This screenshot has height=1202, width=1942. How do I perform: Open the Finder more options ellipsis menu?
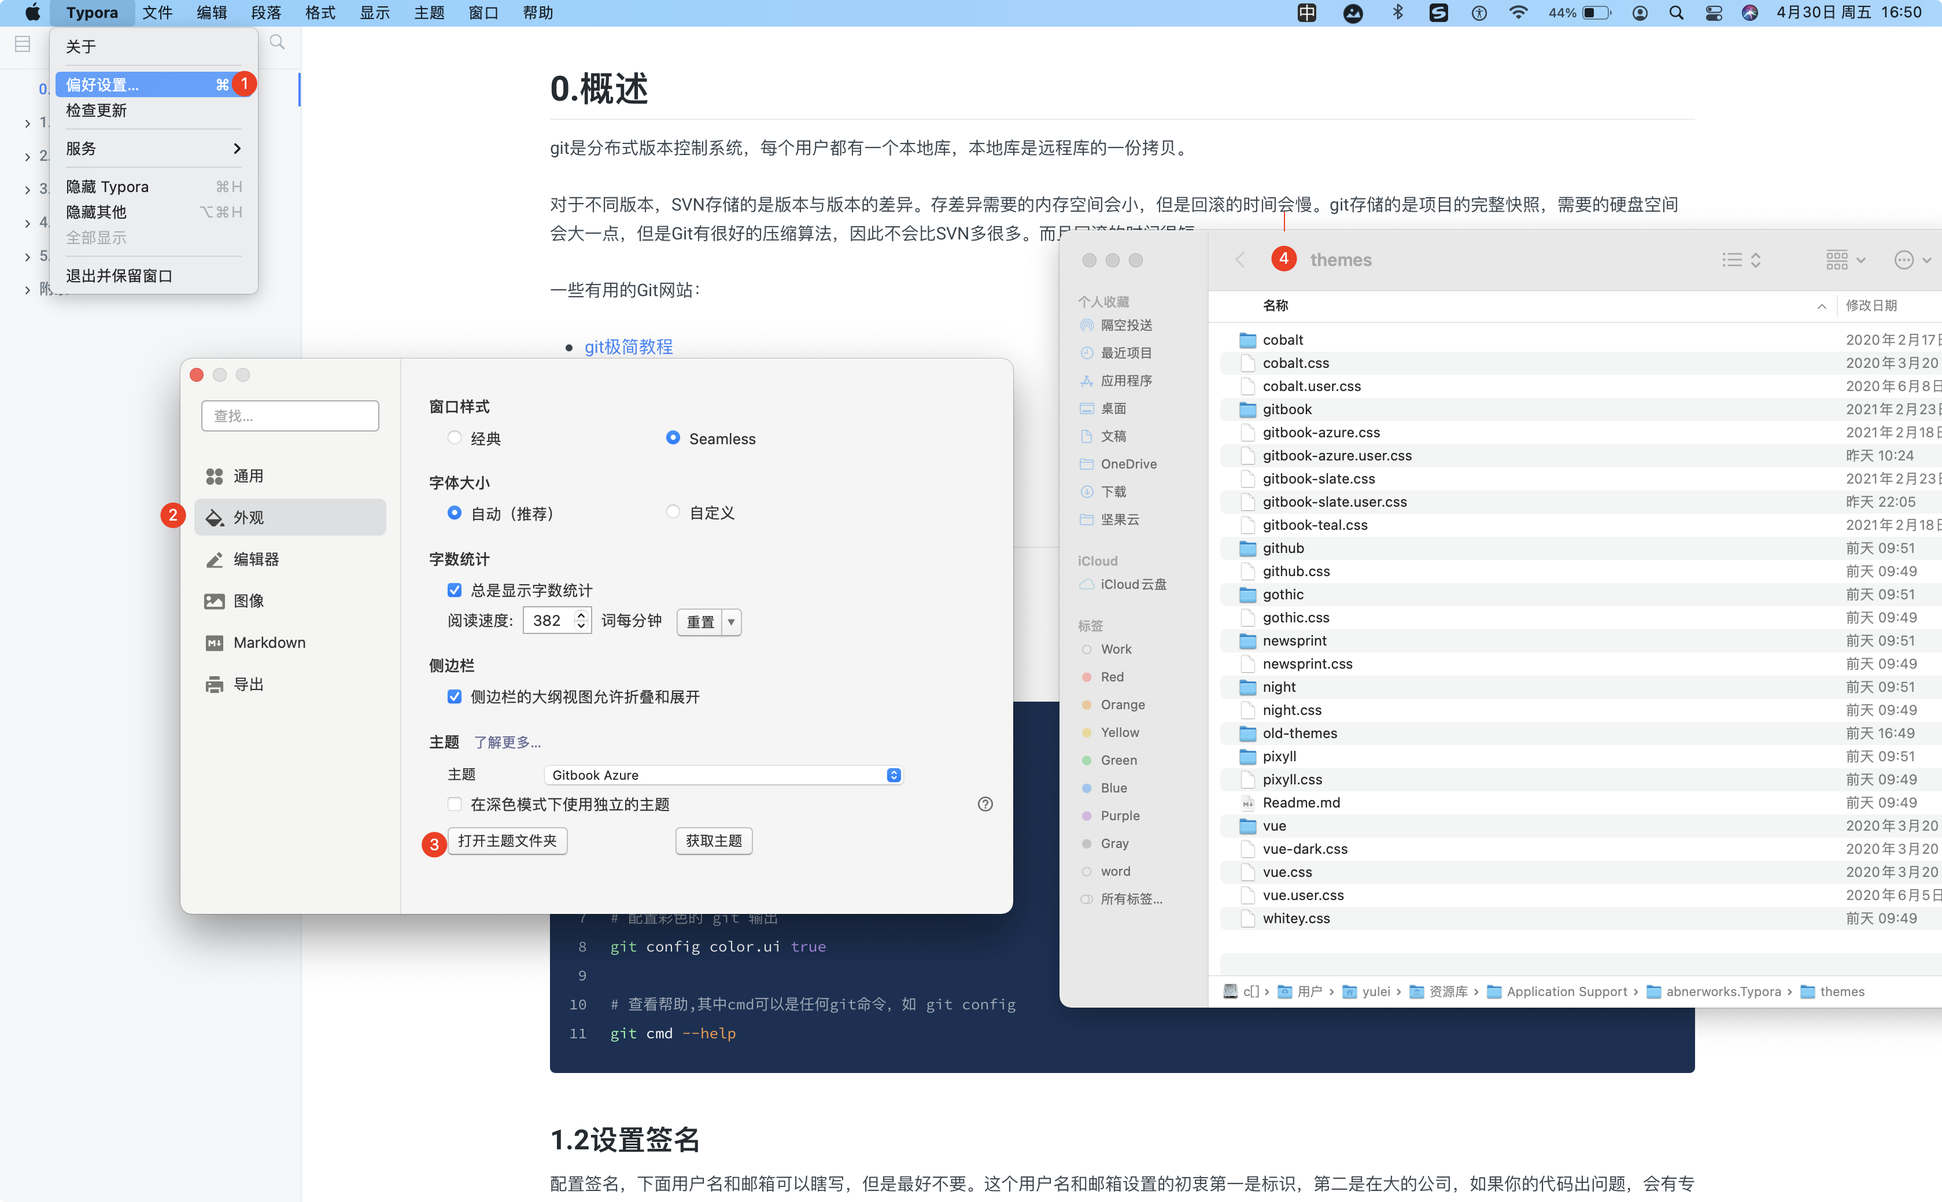point(1906,259)
